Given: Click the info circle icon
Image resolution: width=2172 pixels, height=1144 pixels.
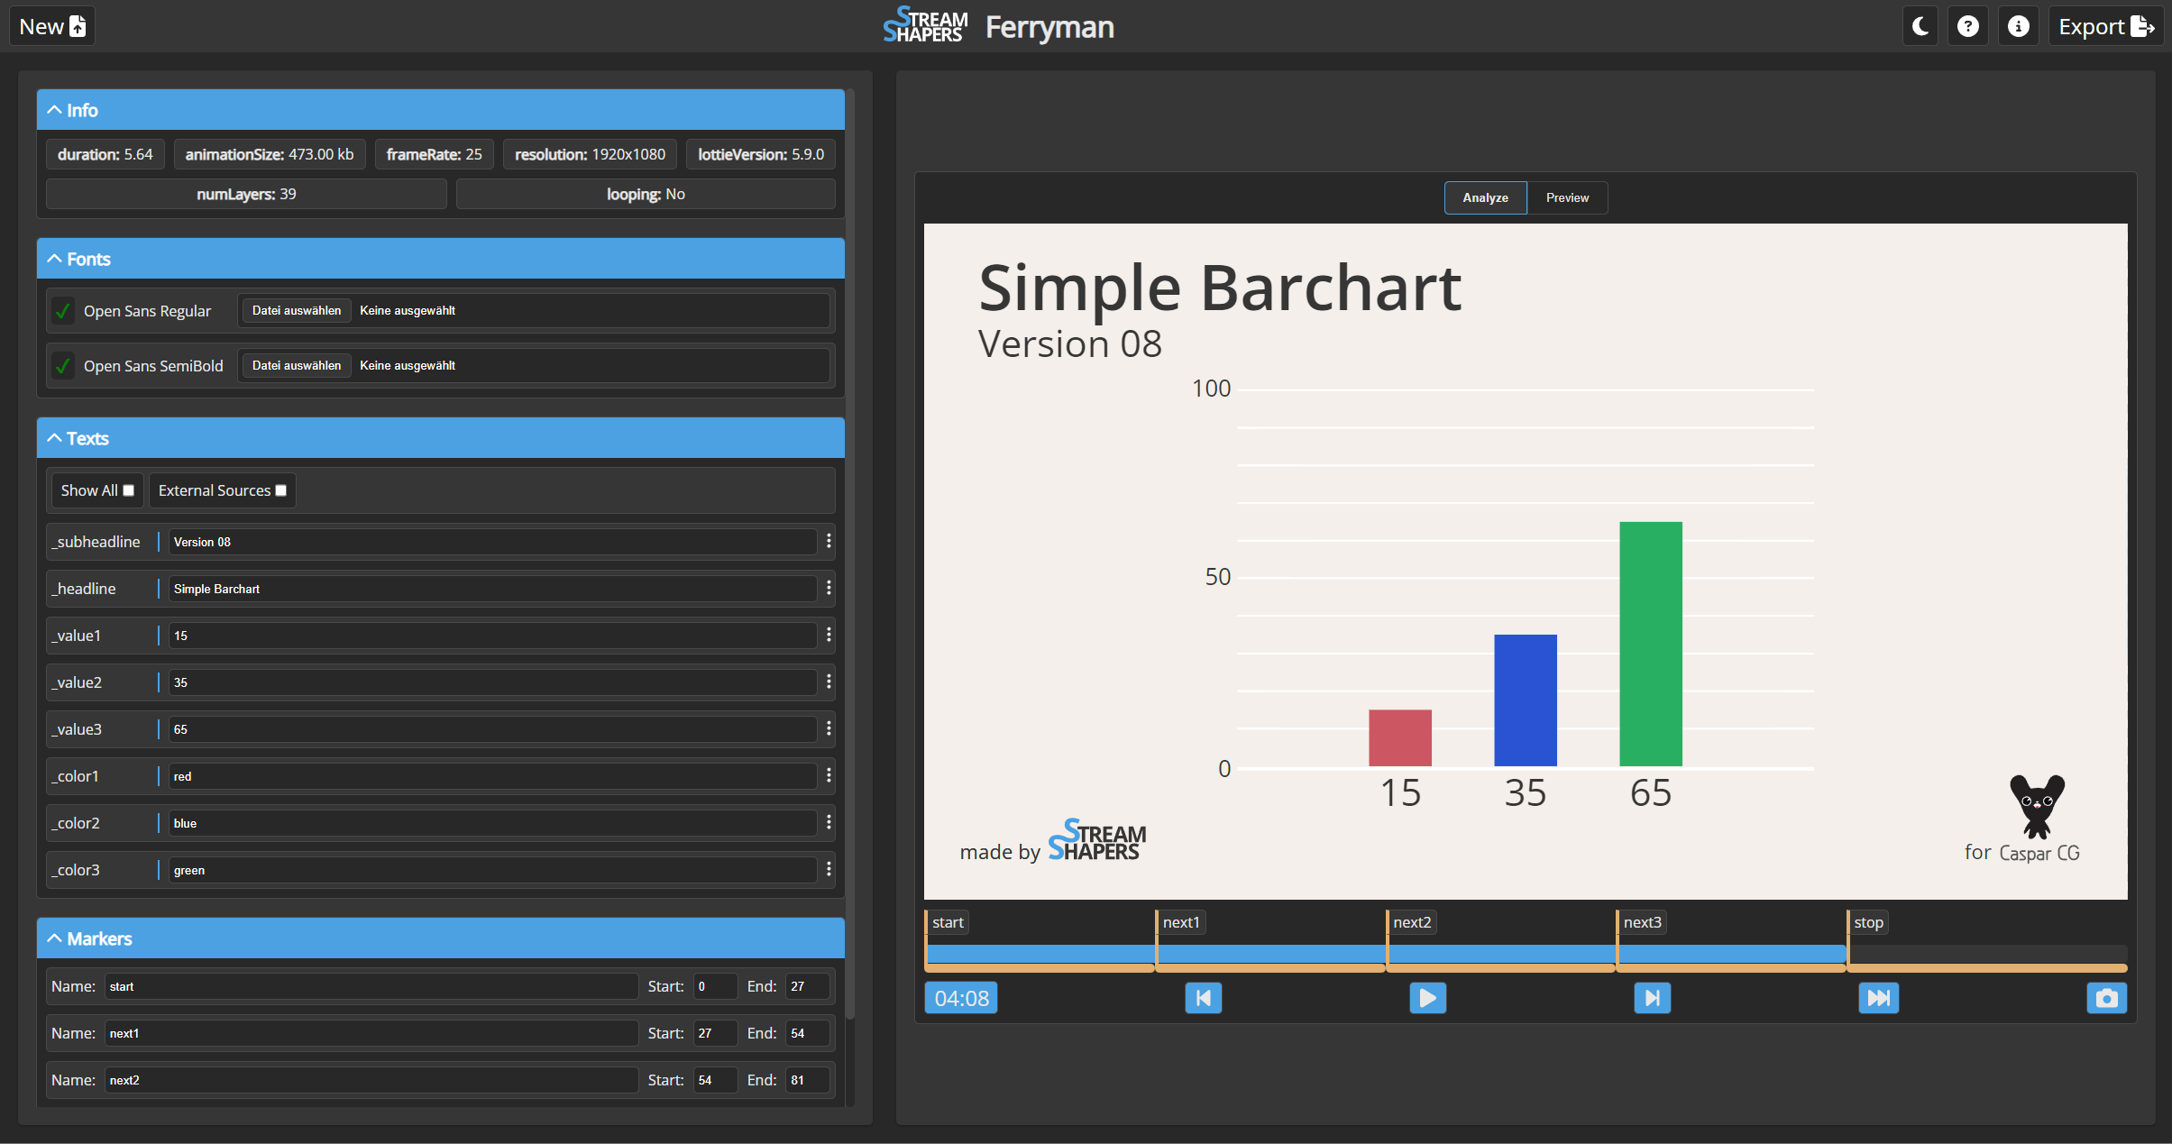Looking at the screenshot, I should pyautogui.click(x=2018, y=26).
